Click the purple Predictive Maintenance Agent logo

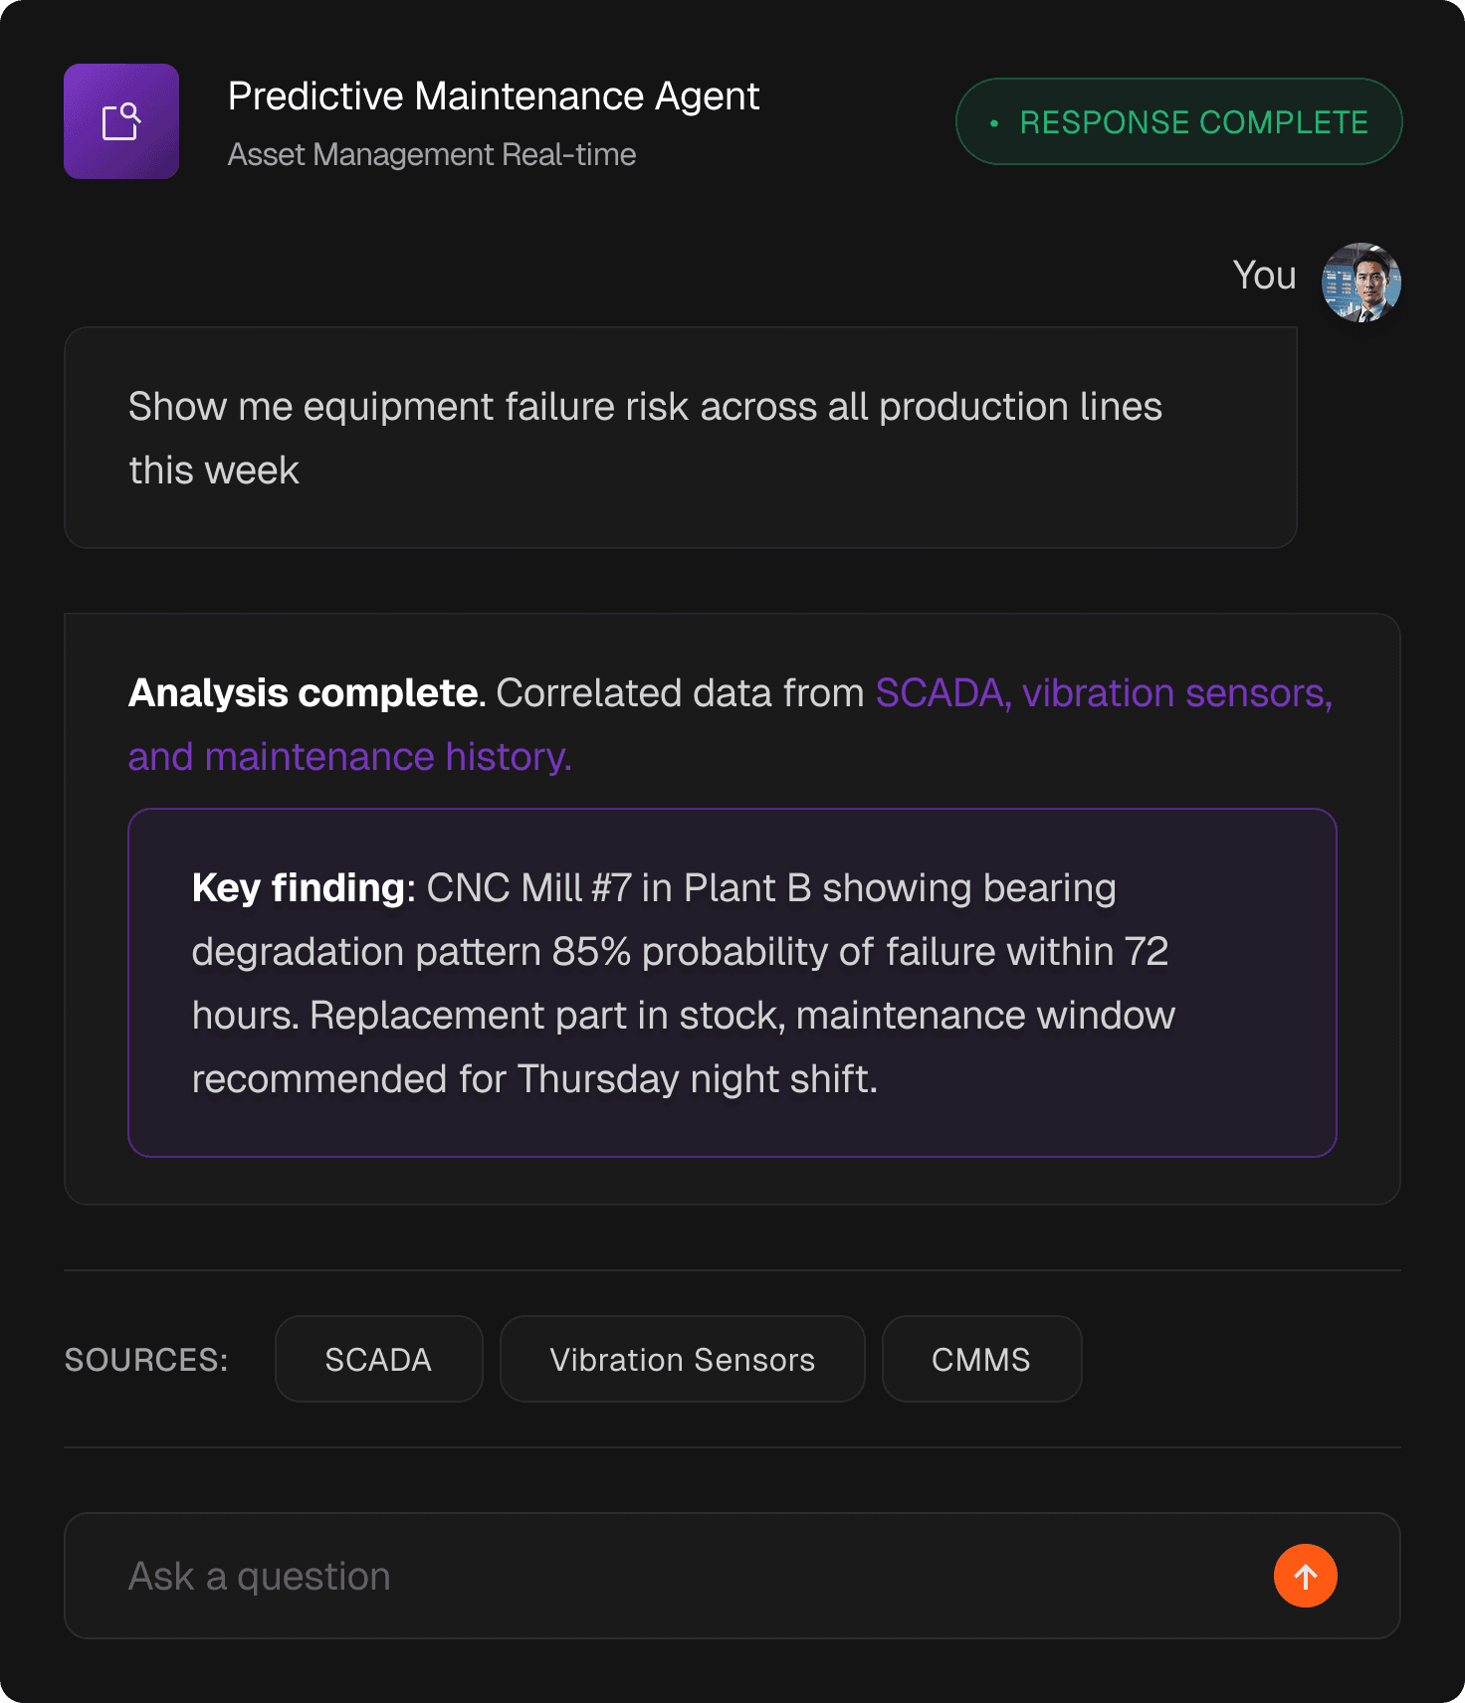click(121, 121)
